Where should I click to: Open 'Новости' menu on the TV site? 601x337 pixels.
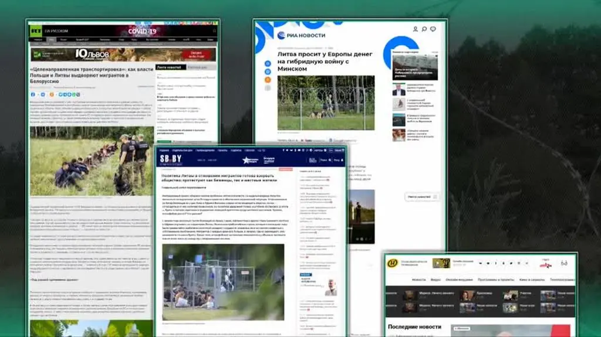click(x=419, y=280)
